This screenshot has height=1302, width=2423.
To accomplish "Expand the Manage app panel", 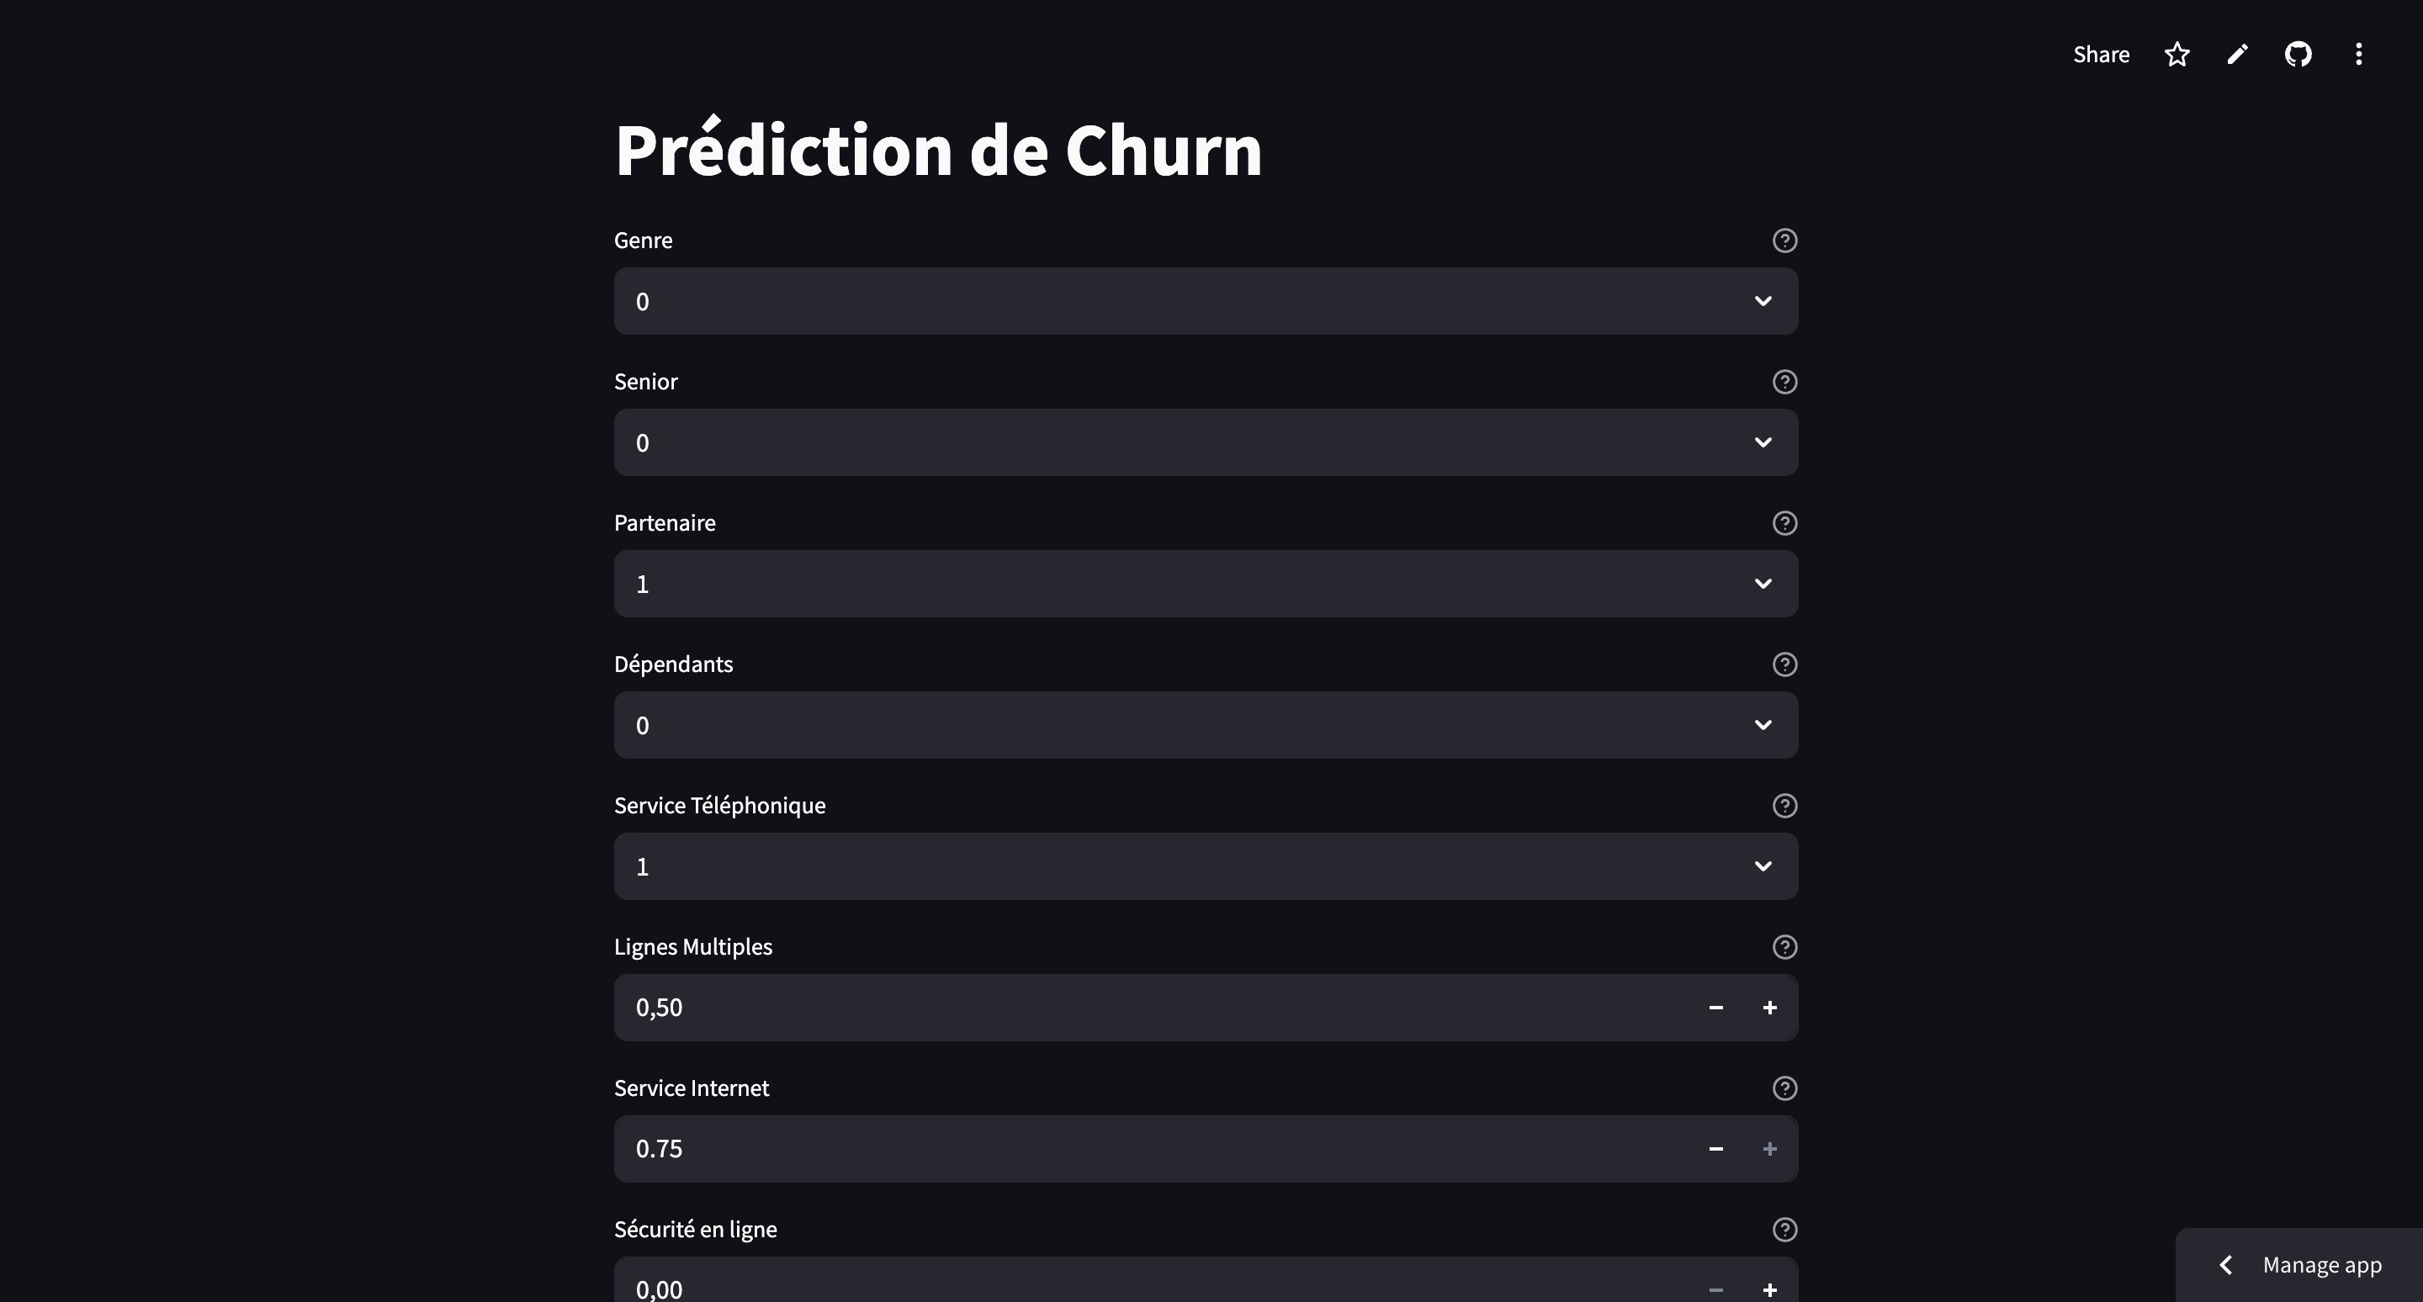I will (2300, 1265).
